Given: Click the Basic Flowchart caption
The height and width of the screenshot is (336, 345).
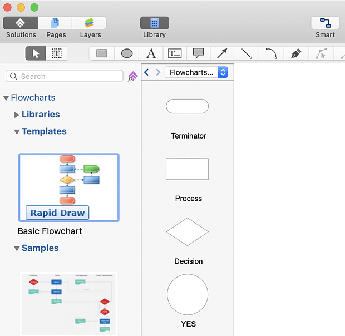Looking at the screenshot, I should tap(50, 231).
